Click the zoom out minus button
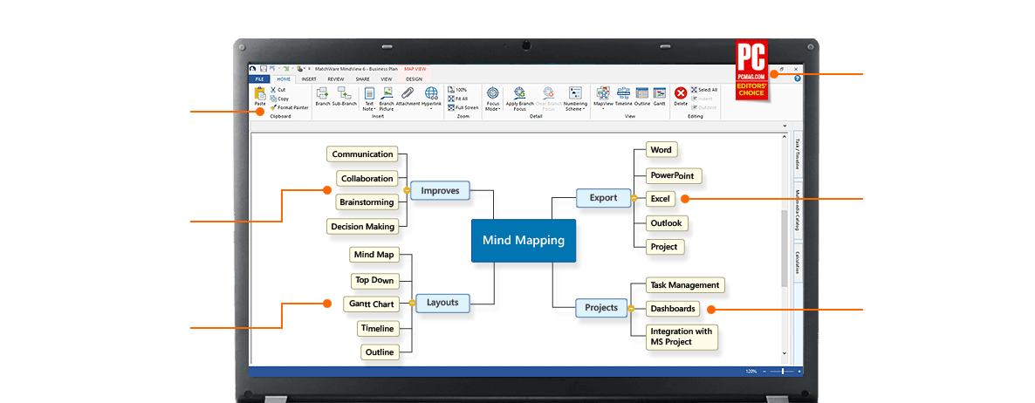The height and width of the screenshot is (403, 1035). (x=764, y=372)
